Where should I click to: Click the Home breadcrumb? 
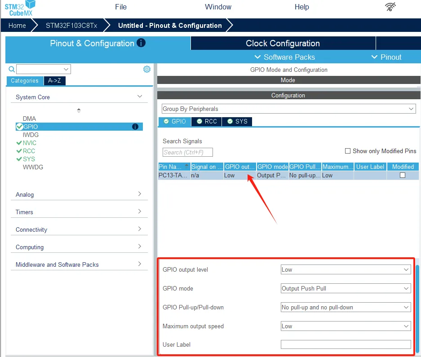point(17,26)
